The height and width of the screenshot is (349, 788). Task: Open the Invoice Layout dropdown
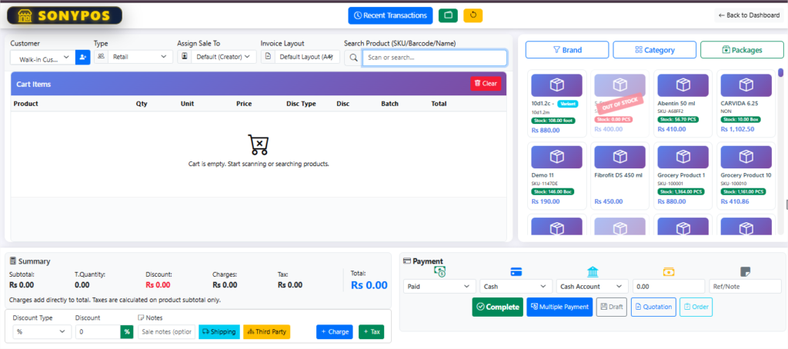(302, 57)
